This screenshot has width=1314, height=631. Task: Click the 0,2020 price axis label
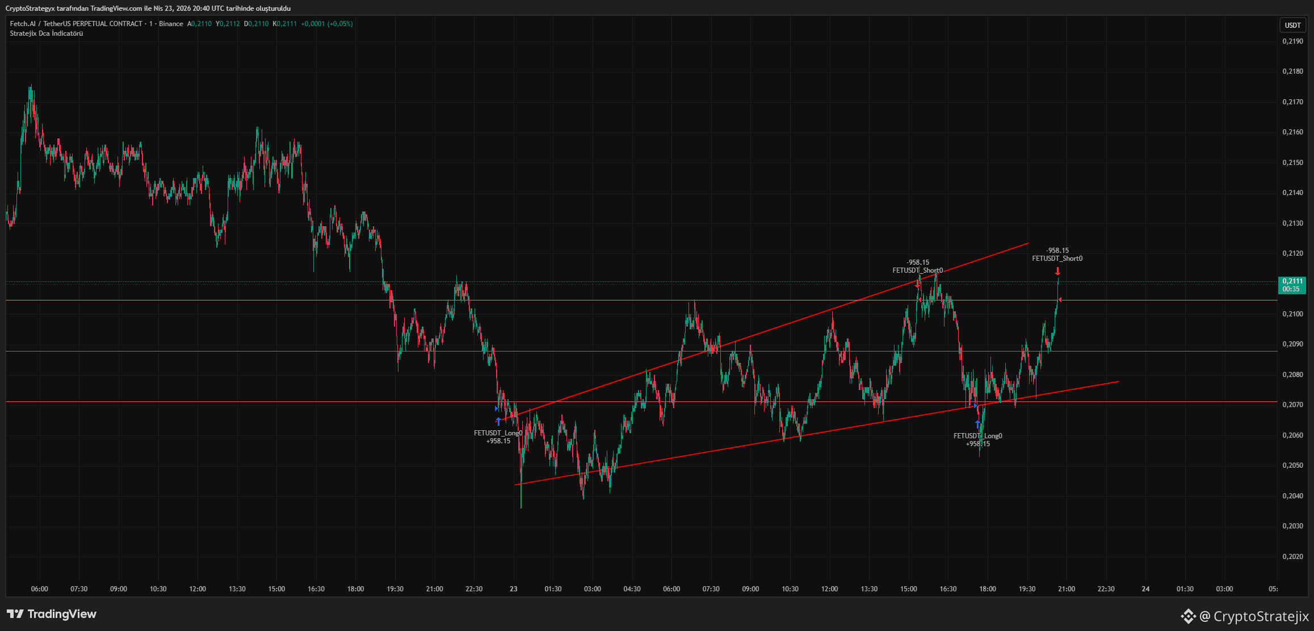1292,557
